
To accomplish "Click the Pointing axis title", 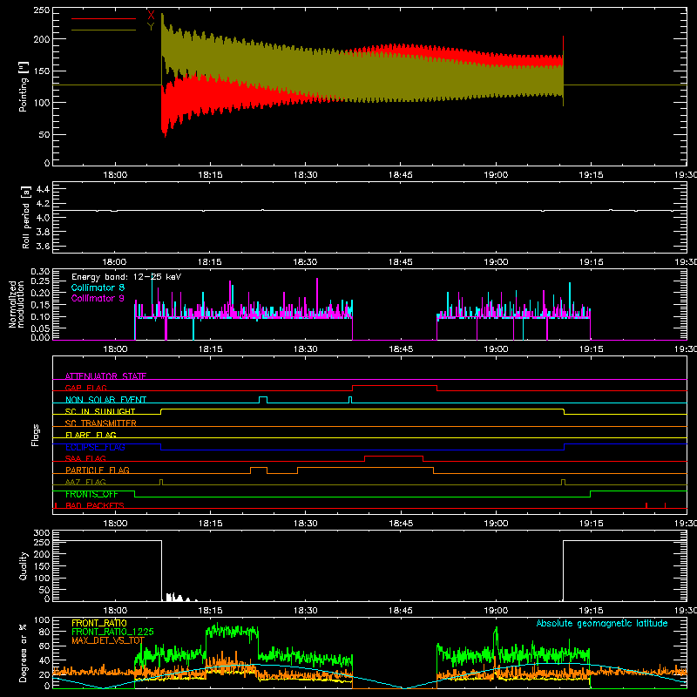I will pos(24,87).
